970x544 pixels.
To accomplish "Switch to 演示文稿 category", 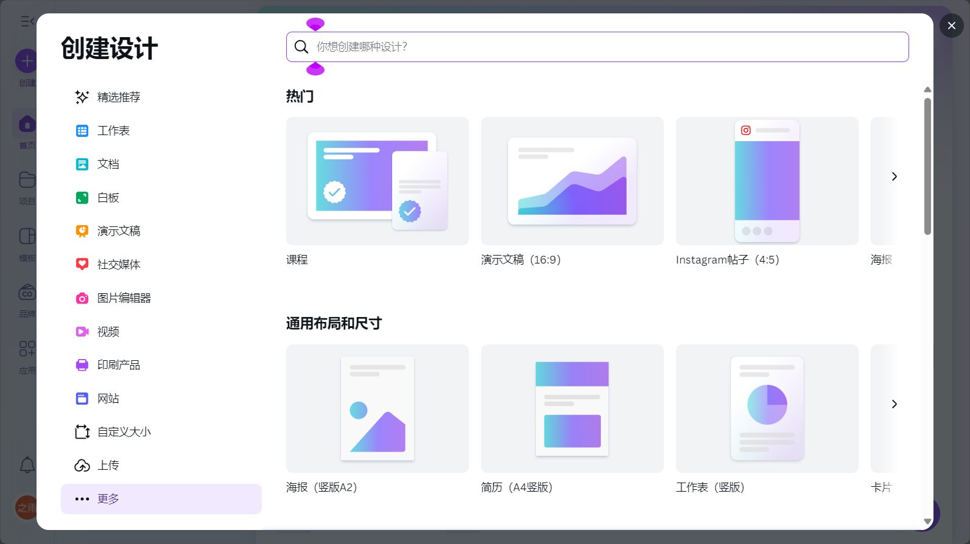I will click(161, 231).
